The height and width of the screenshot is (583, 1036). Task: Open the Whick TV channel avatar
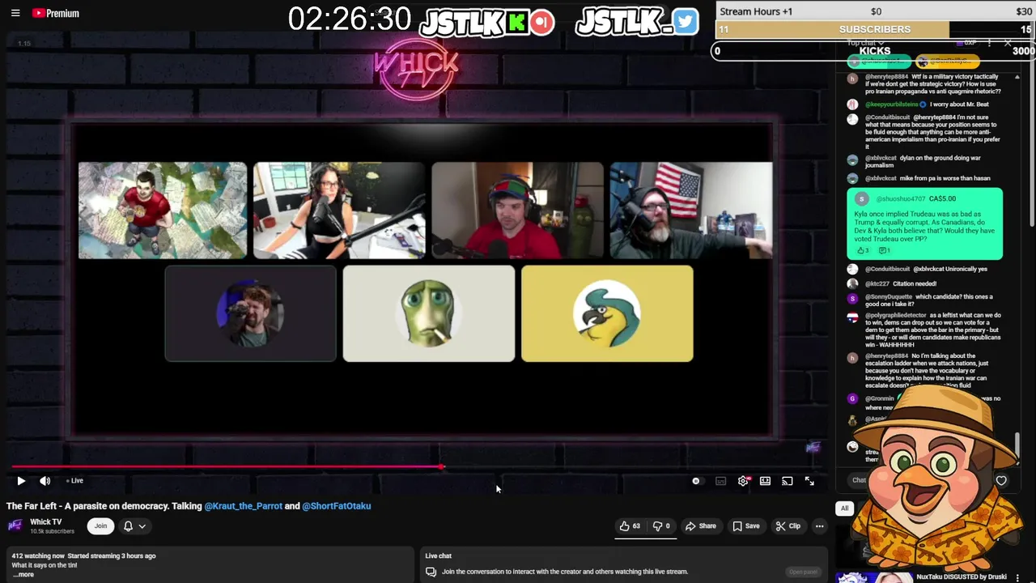tap(15, 526)
